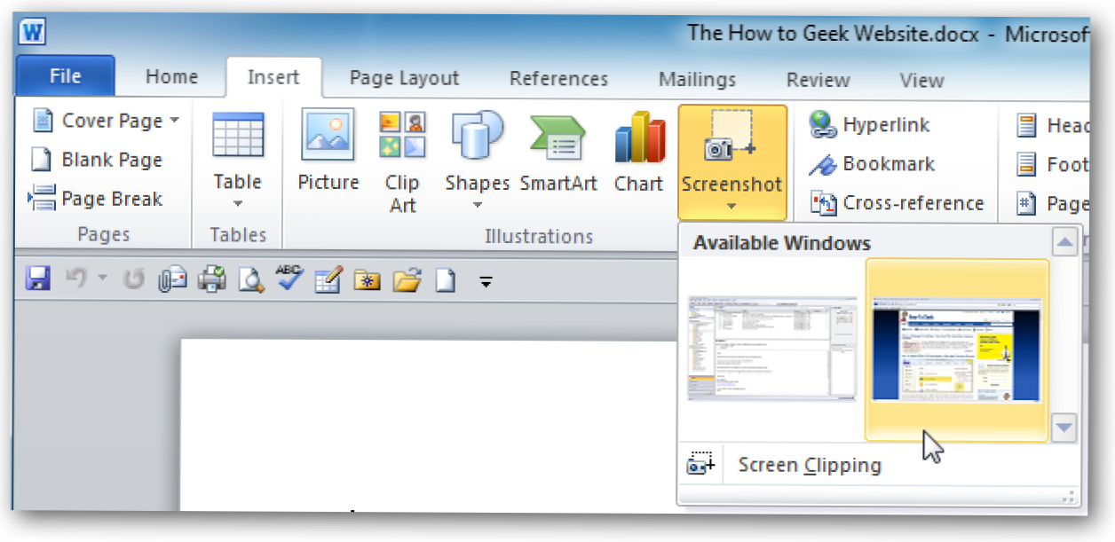Insert a Picture from file

[328, 153]
